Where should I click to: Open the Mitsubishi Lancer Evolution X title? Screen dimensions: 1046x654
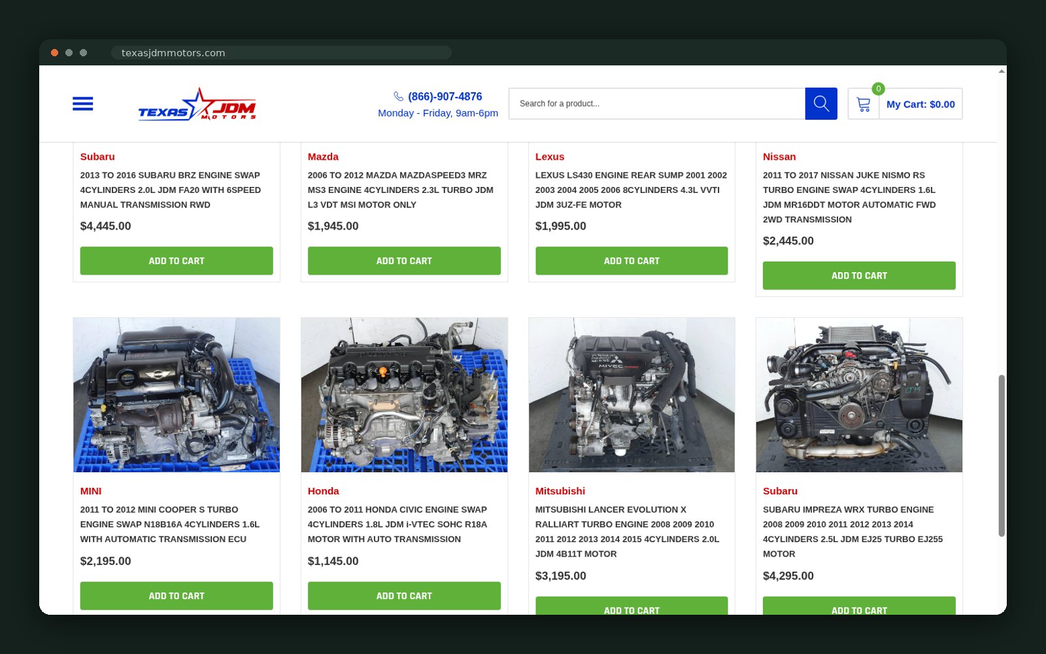coord(627,531)
